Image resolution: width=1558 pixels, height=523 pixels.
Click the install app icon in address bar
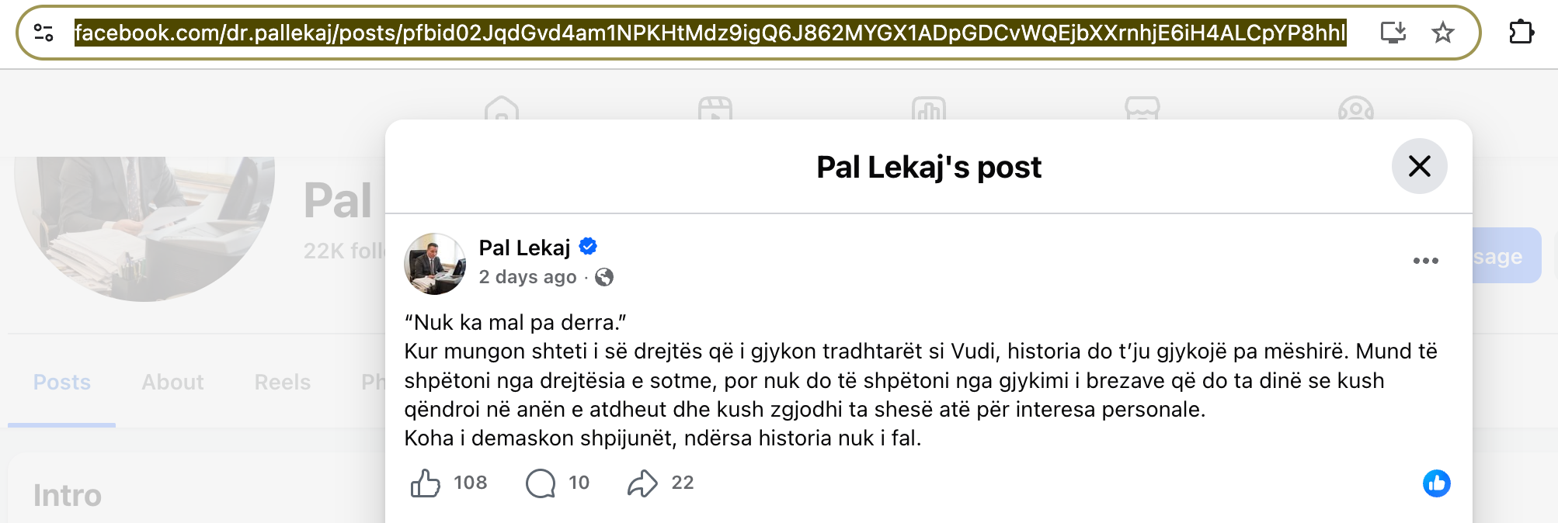tap(1393, 33)
